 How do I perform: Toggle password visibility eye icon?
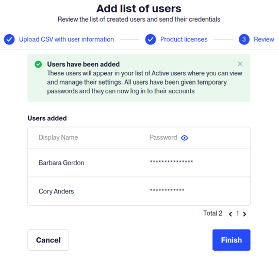(184, 138)
